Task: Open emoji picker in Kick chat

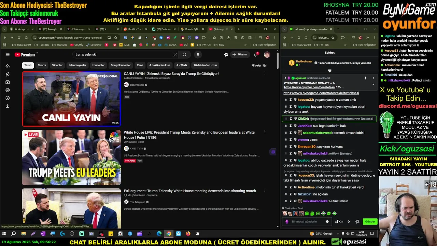Action: click(327, 221)
